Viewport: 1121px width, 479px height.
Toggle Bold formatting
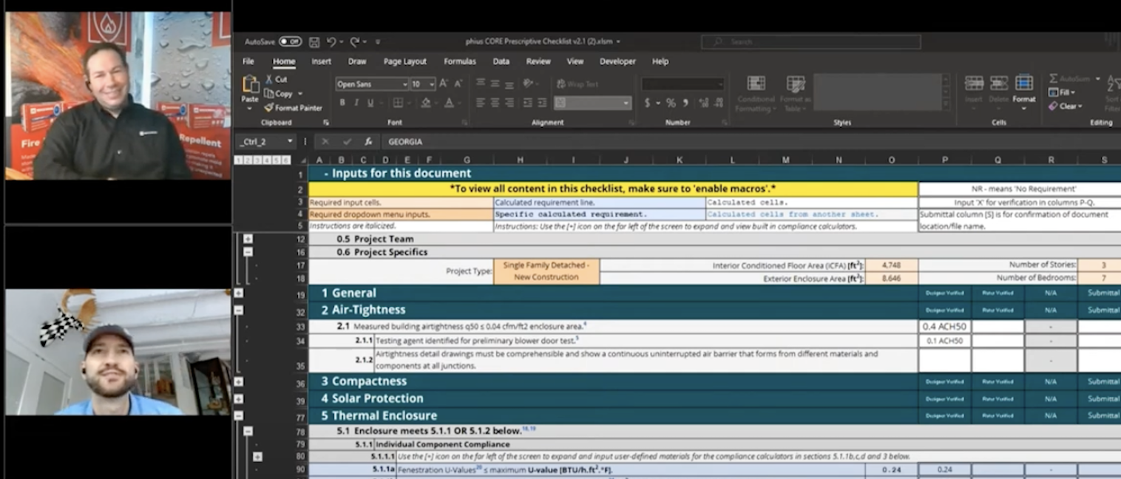(342, 103)
